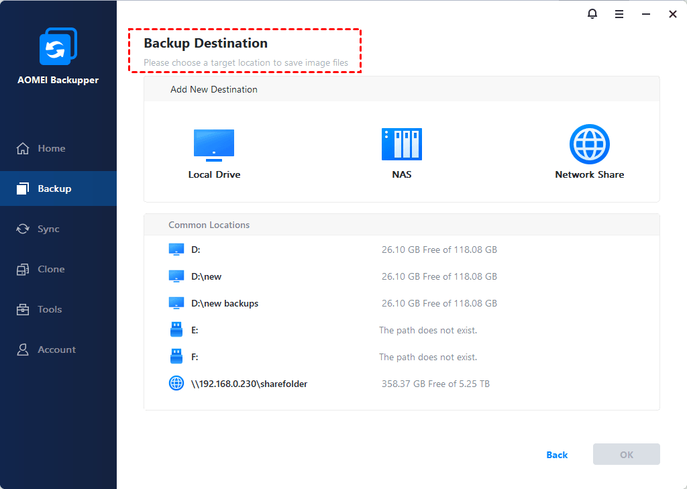Click the Back link
Viewport: 687px width, 489px height.
556,454
